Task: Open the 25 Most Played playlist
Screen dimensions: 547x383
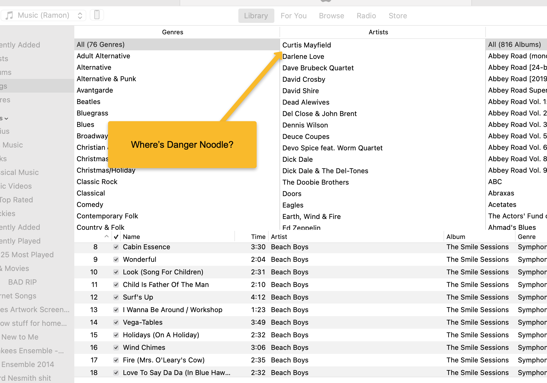Action: coord(37,255)
